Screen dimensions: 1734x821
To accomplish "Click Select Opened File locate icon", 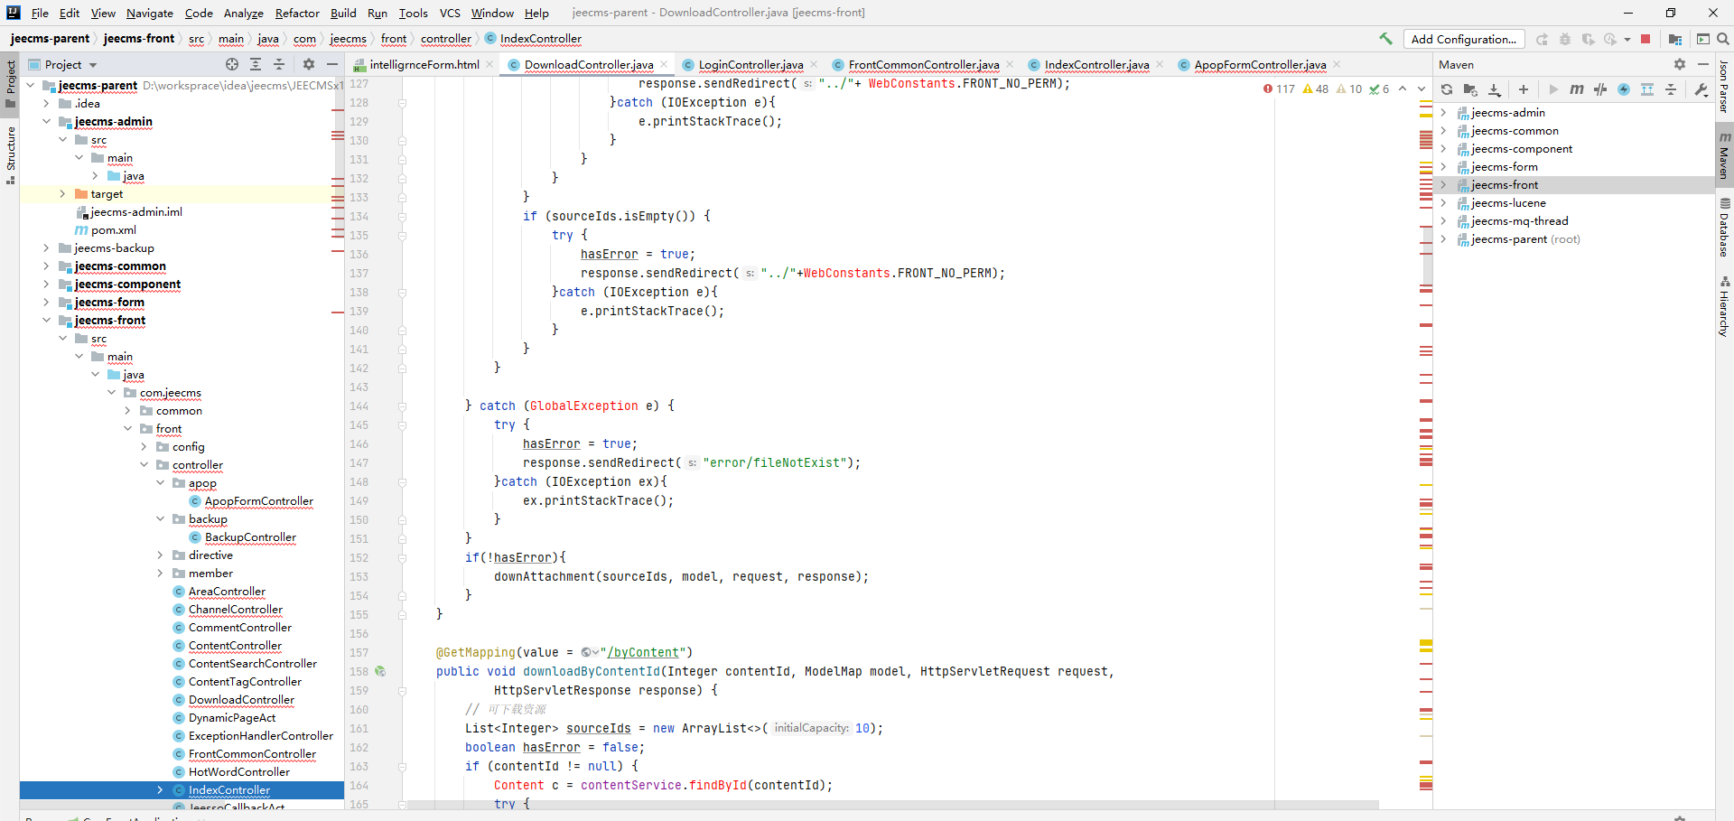I will click(x=232, y=64).
